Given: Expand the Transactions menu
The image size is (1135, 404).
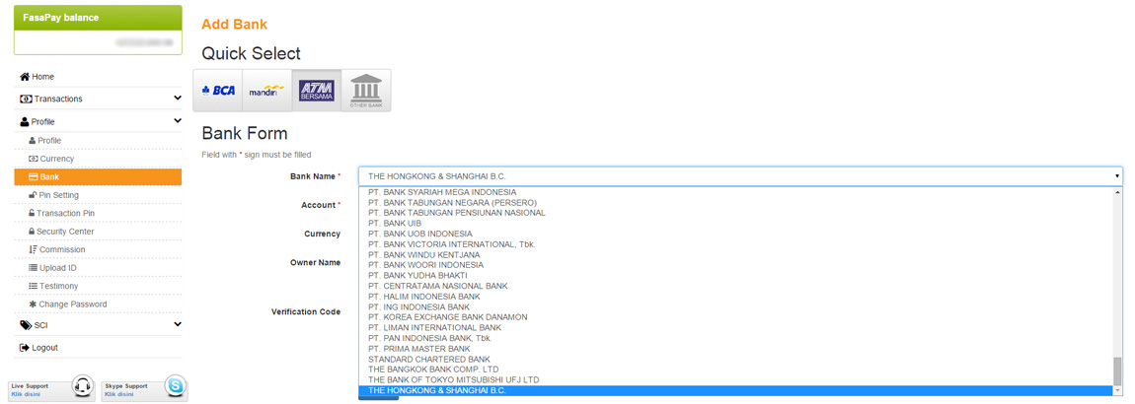Looking at the screenshot, I should (x=98, y=99).
